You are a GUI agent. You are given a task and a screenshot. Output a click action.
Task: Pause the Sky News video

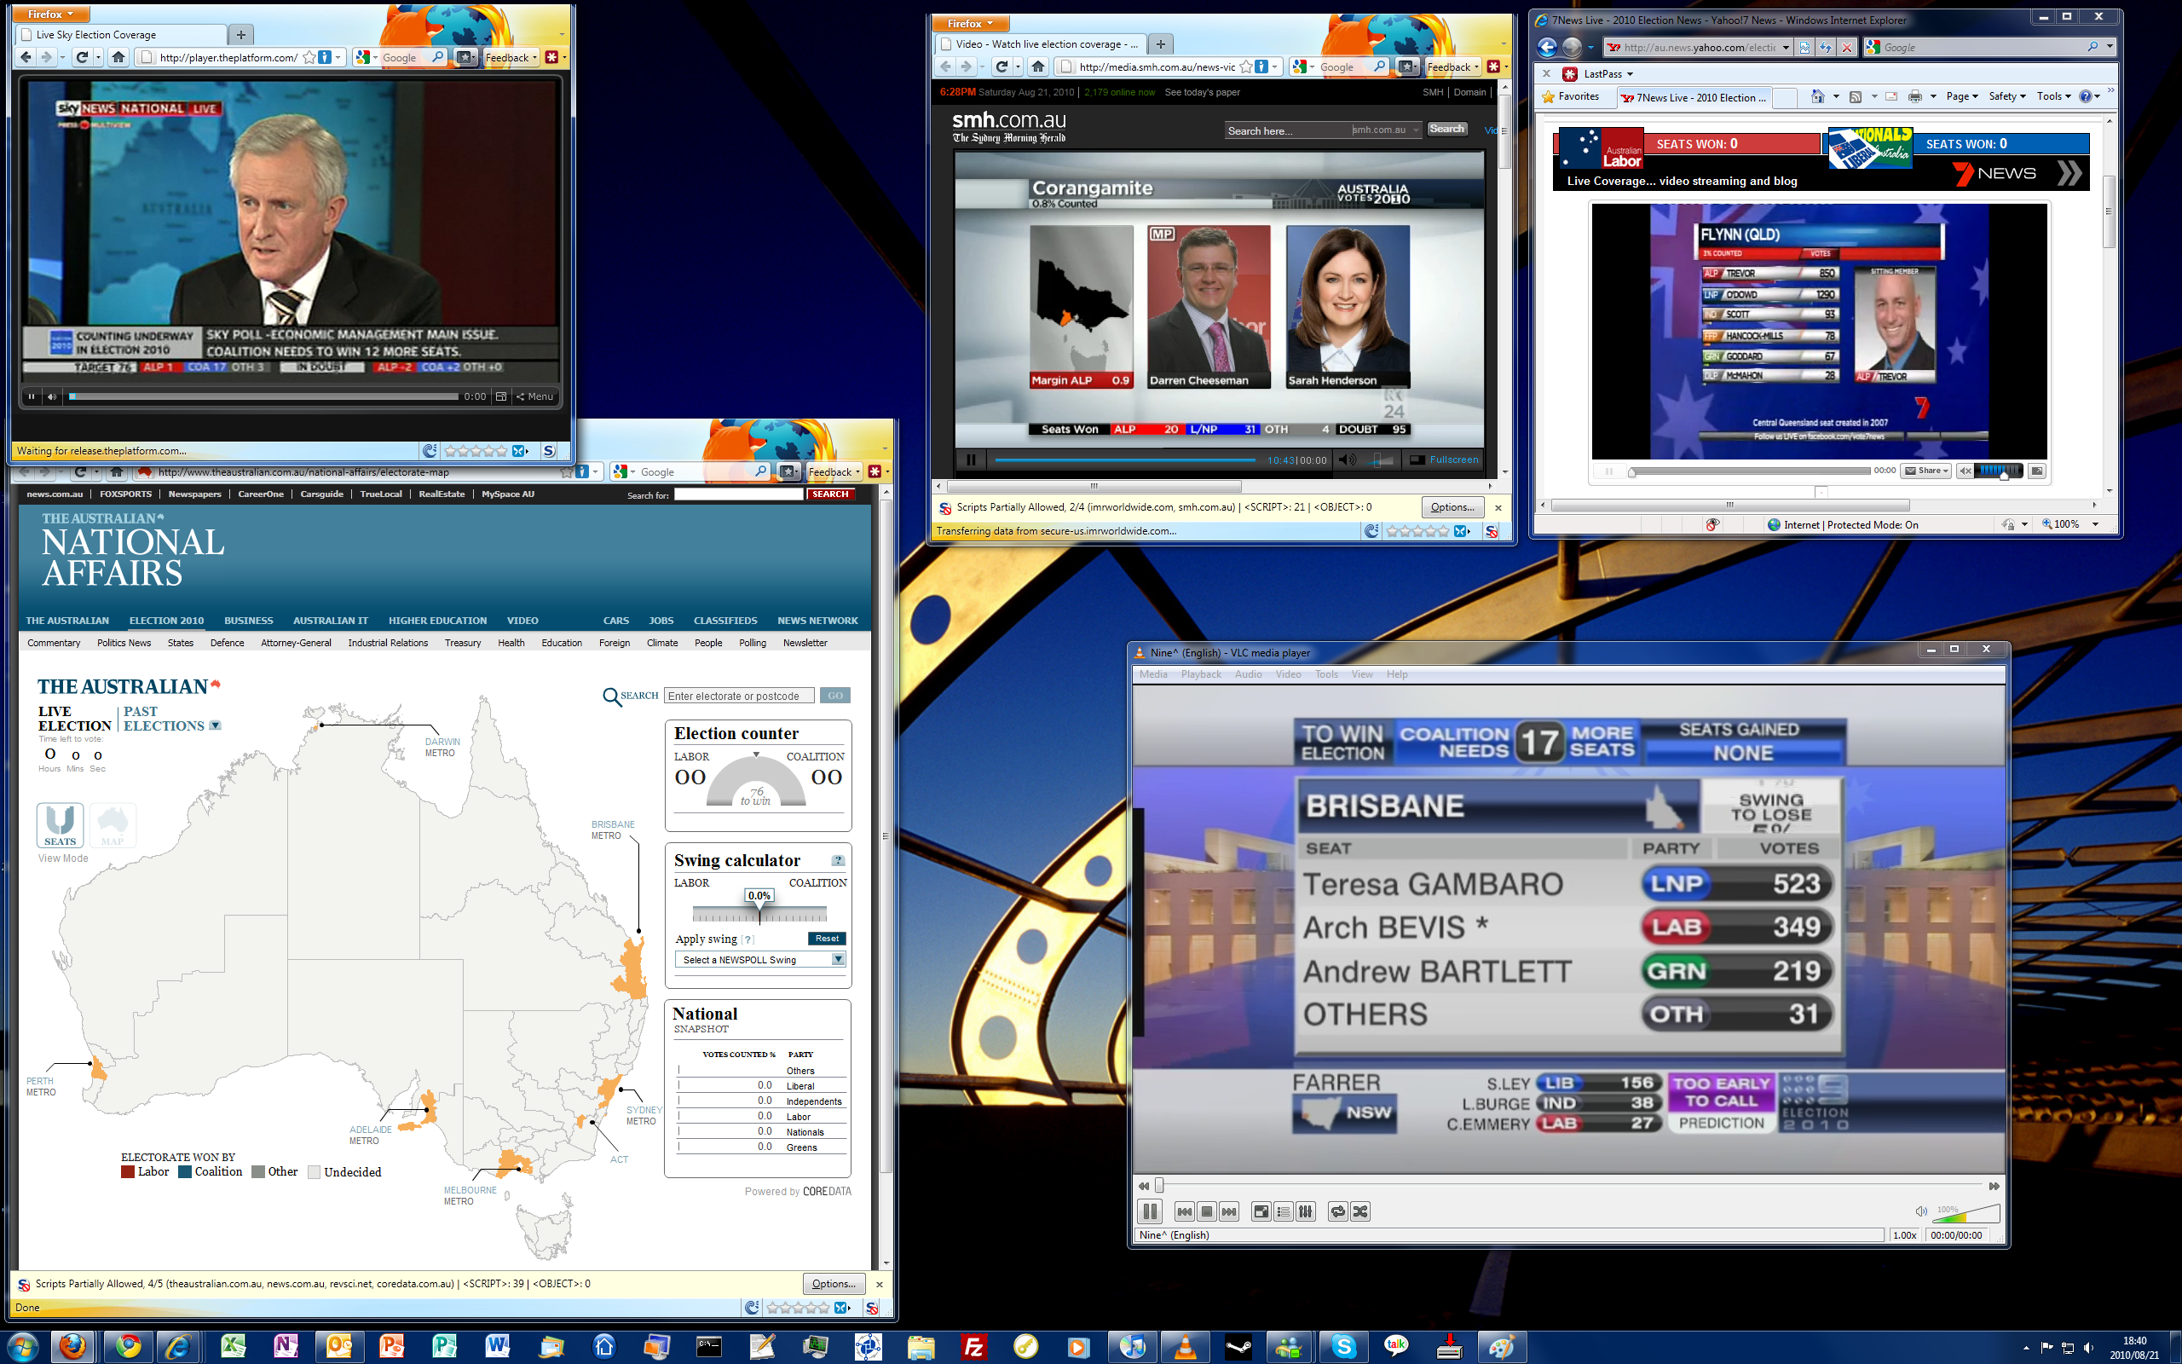[32, 396]
